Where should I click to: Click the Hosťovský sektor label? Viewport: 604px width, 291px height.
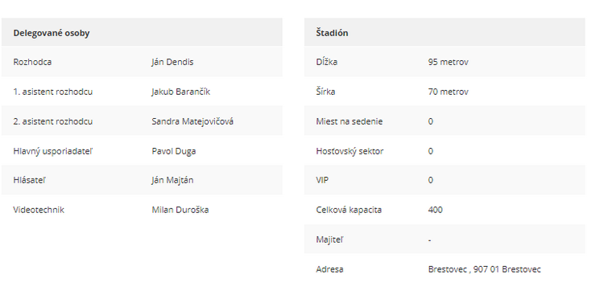350,150
